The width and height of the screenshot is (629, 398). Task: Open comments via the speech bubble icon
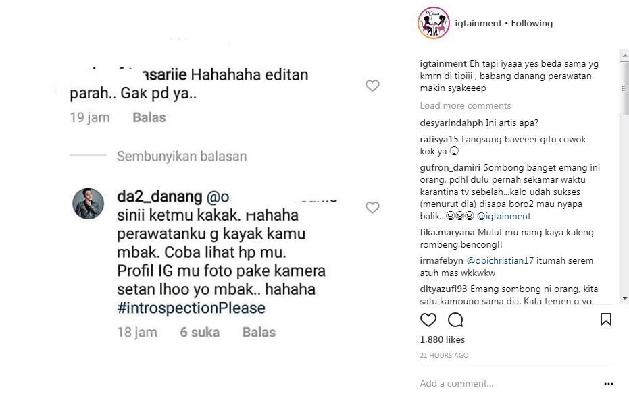455,320
